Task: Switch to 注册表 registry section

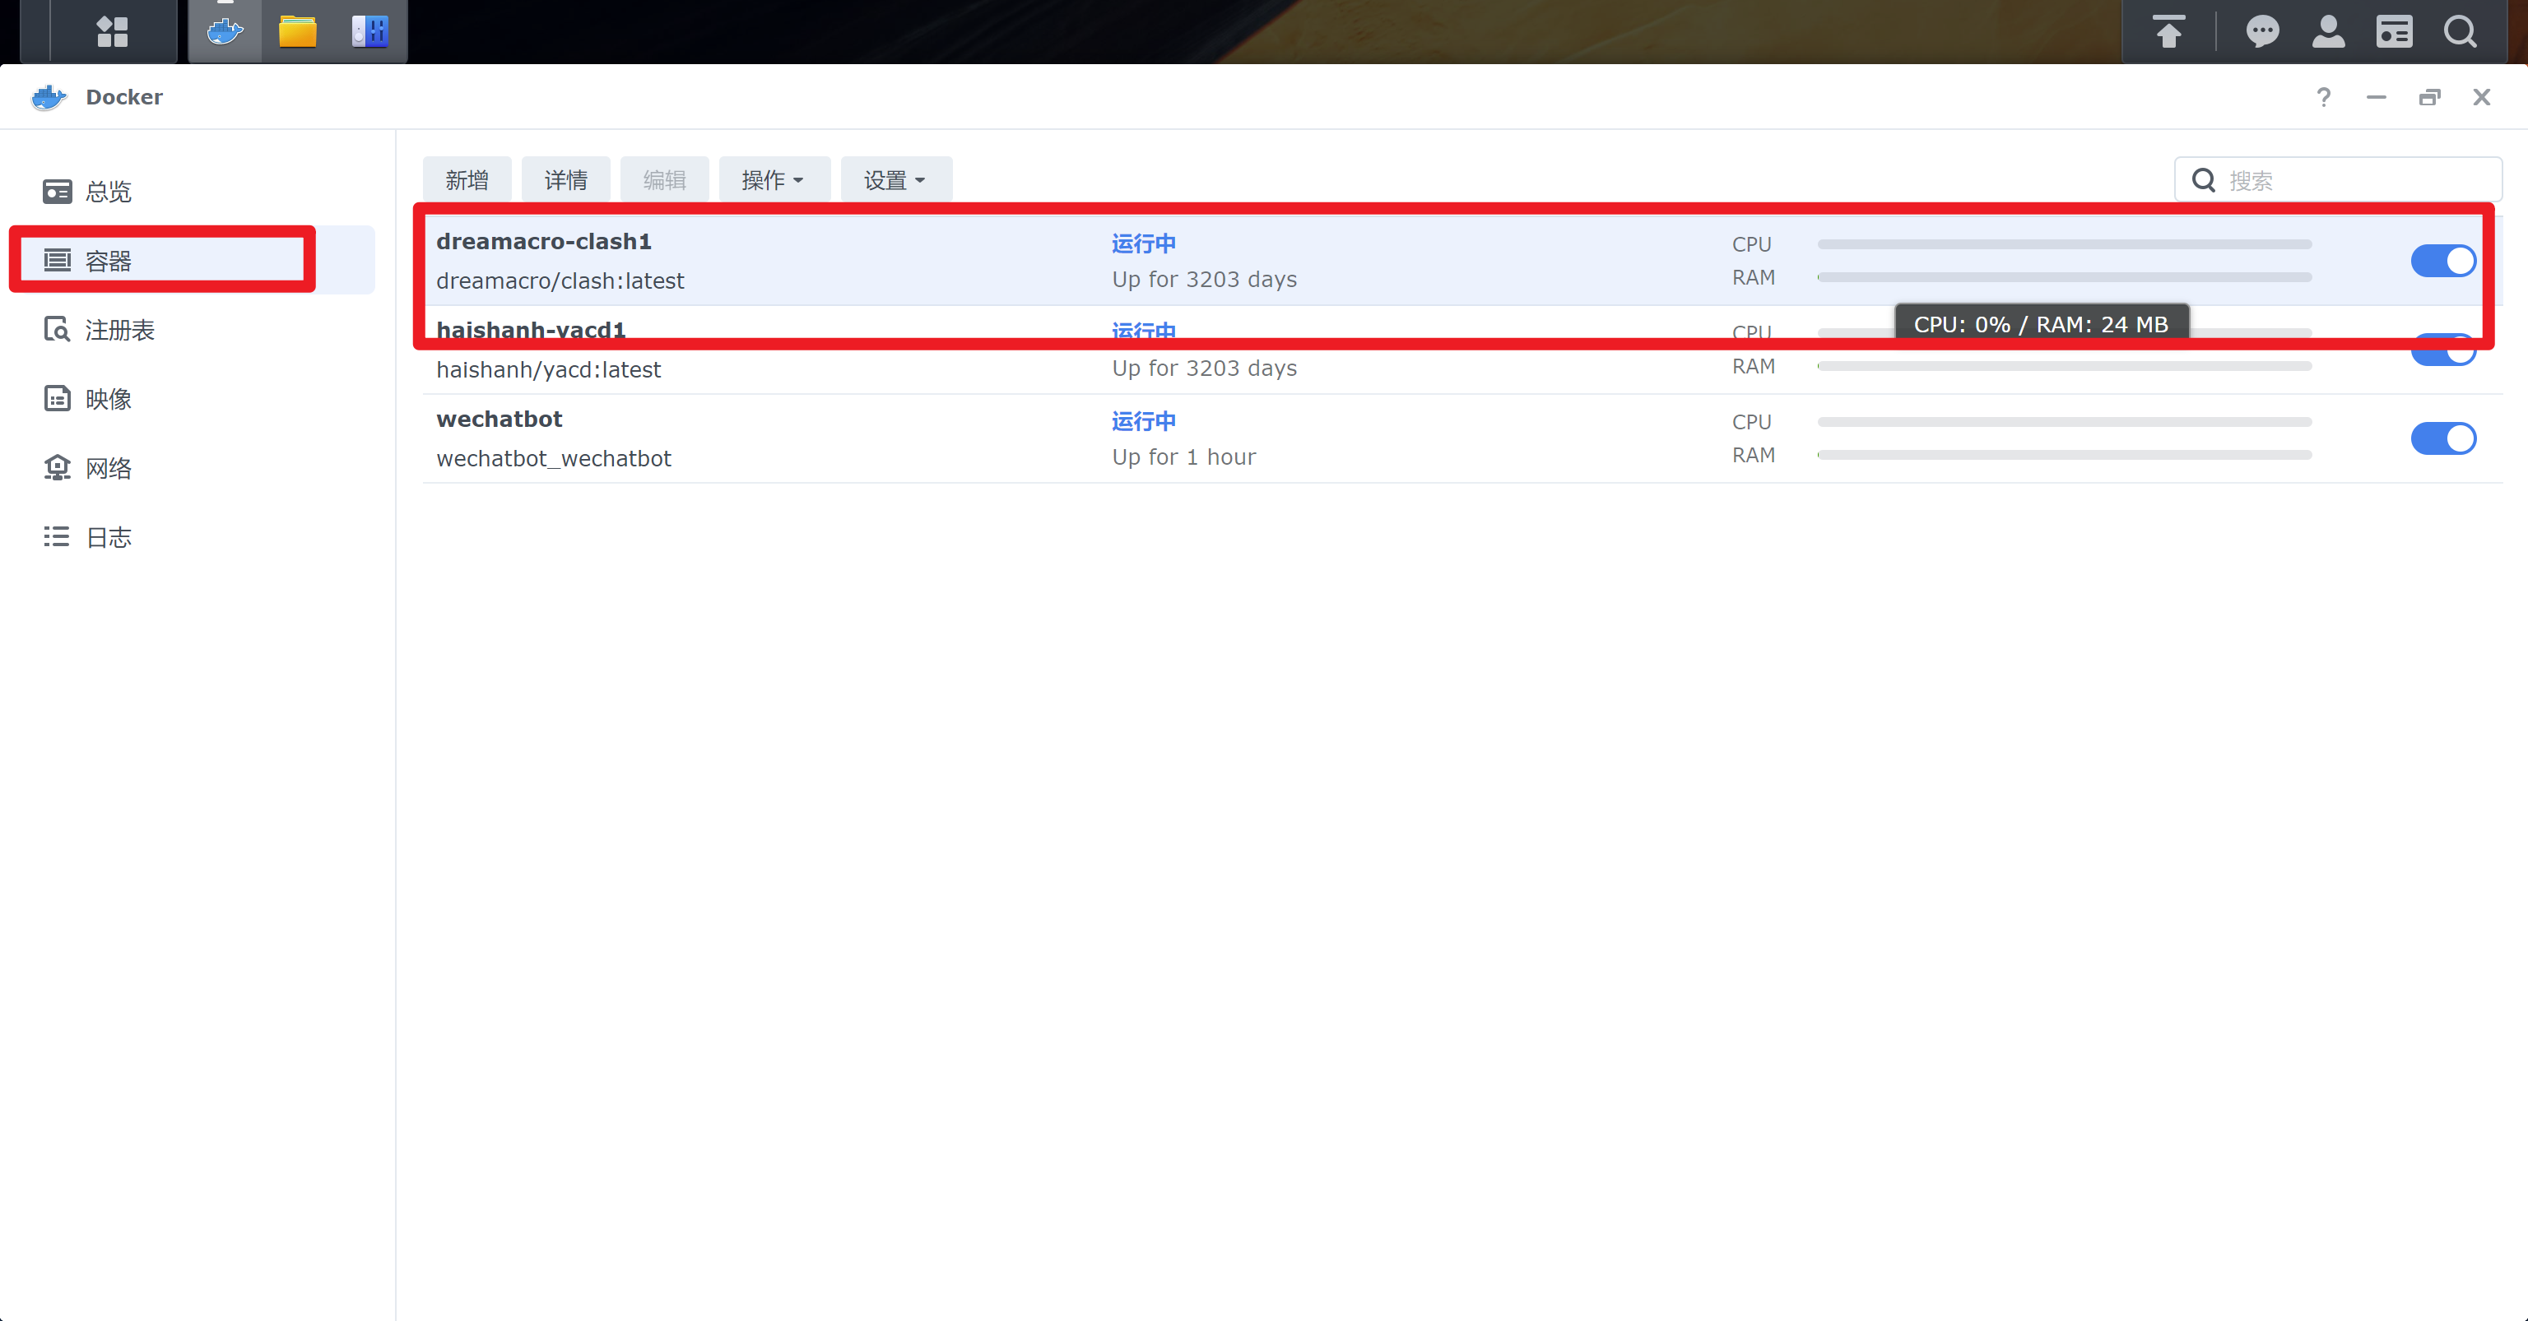Action: tap(193, 330)
